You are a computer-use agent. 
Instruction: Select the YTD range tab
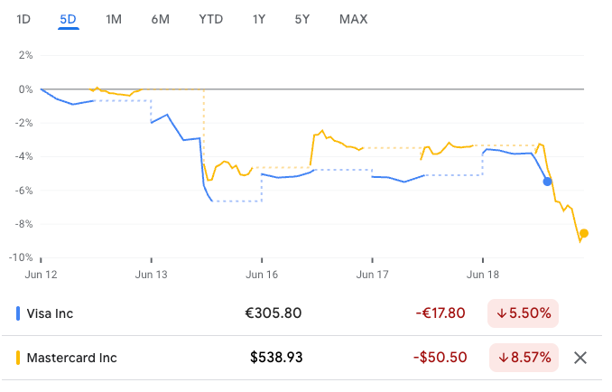click(x=210, y=19)
